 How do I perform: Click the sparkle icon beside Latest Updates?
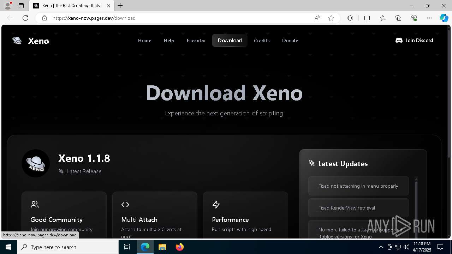click(x=311, y=163)
